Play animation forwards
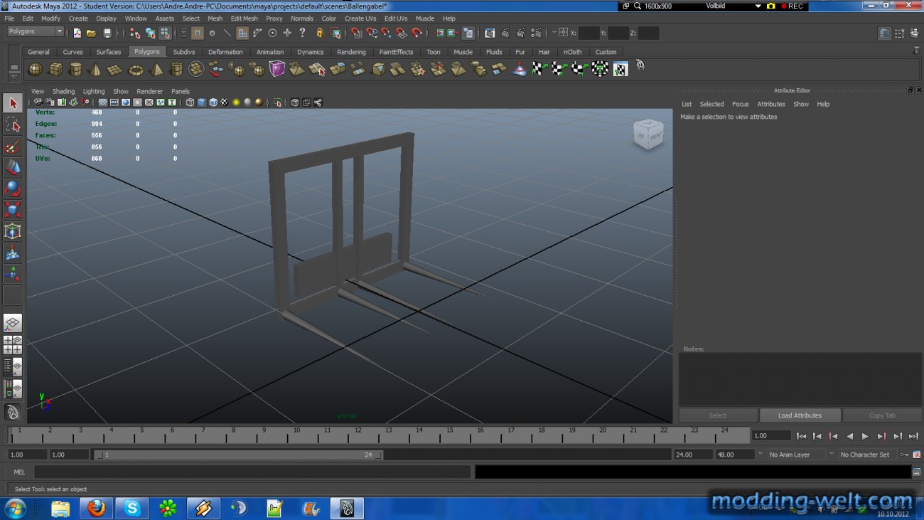This screenshot has width=924, height=520. click(x=865, y=436)
